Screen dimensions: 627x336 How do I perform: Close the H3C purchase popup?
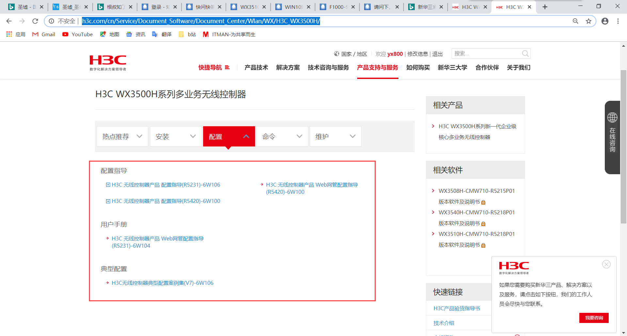(606, 264)
